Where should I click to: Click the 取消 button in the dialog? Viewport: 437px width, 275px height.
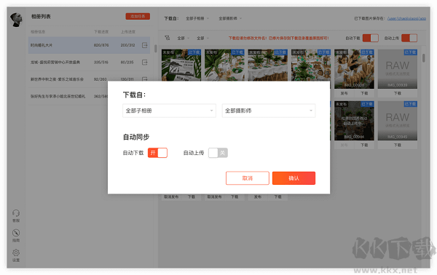248,178
